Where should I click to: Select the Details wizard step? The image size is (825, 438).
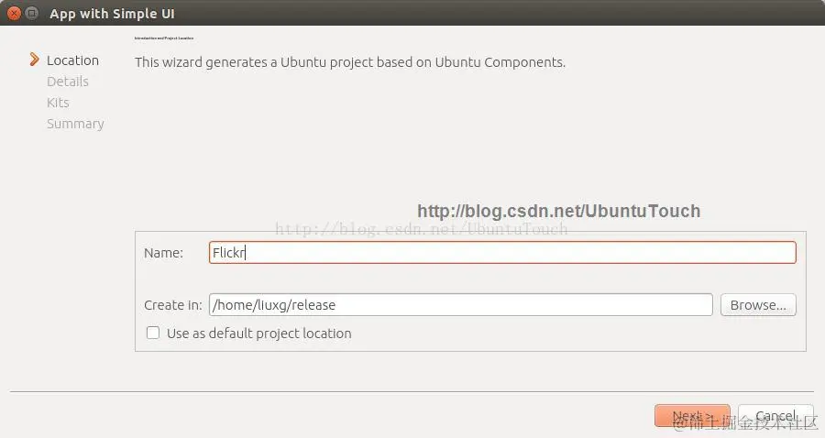point(68,82)
